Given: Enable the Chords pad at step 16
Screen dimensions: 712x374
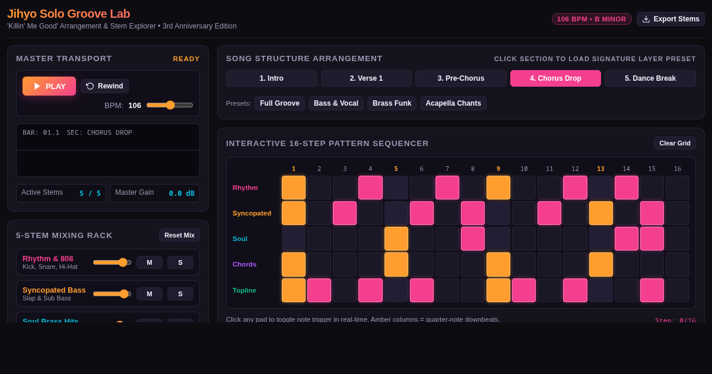Looking at the screenshot, I should (678, 264).
